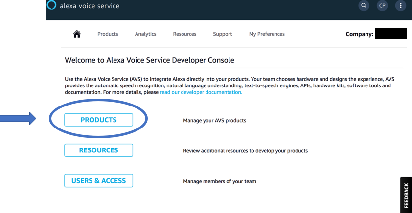Open the Support navigation item
The width and height of the screenshot is (412, 213).
tap(223, 34)
